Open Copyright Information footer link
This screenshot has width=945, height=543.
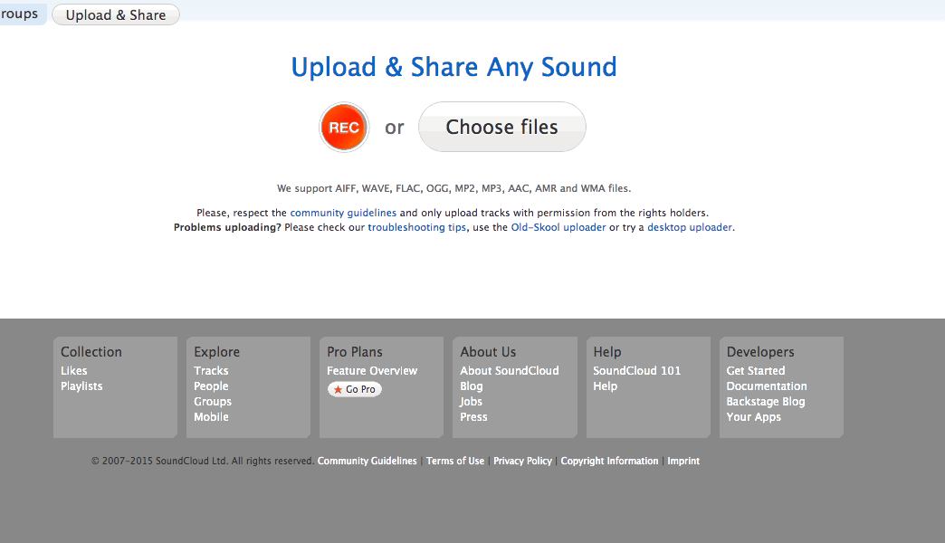coord(609,461)
